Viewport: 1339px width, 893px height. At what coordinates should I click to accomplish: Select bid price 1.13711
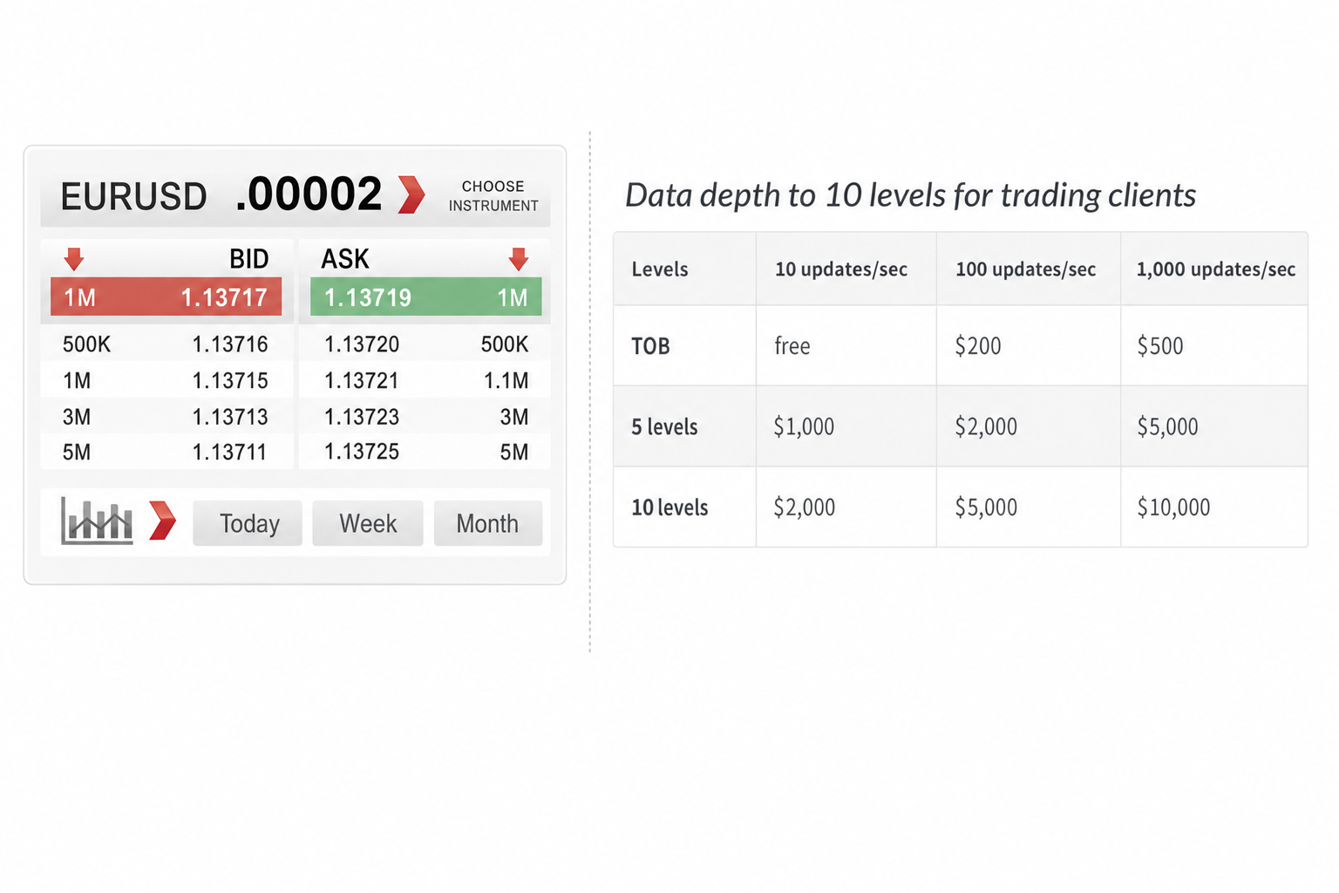230,452
